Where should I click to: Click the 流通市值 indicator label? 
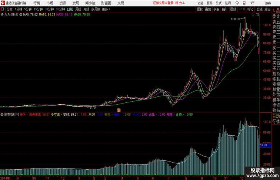point(35,115)
